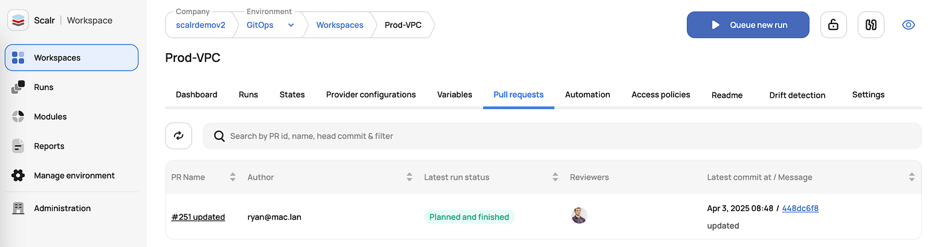Viewport: 932px width, 247px height.
Task: Click the Runs icon in sidebar
Action: click(x=18, y=87)
